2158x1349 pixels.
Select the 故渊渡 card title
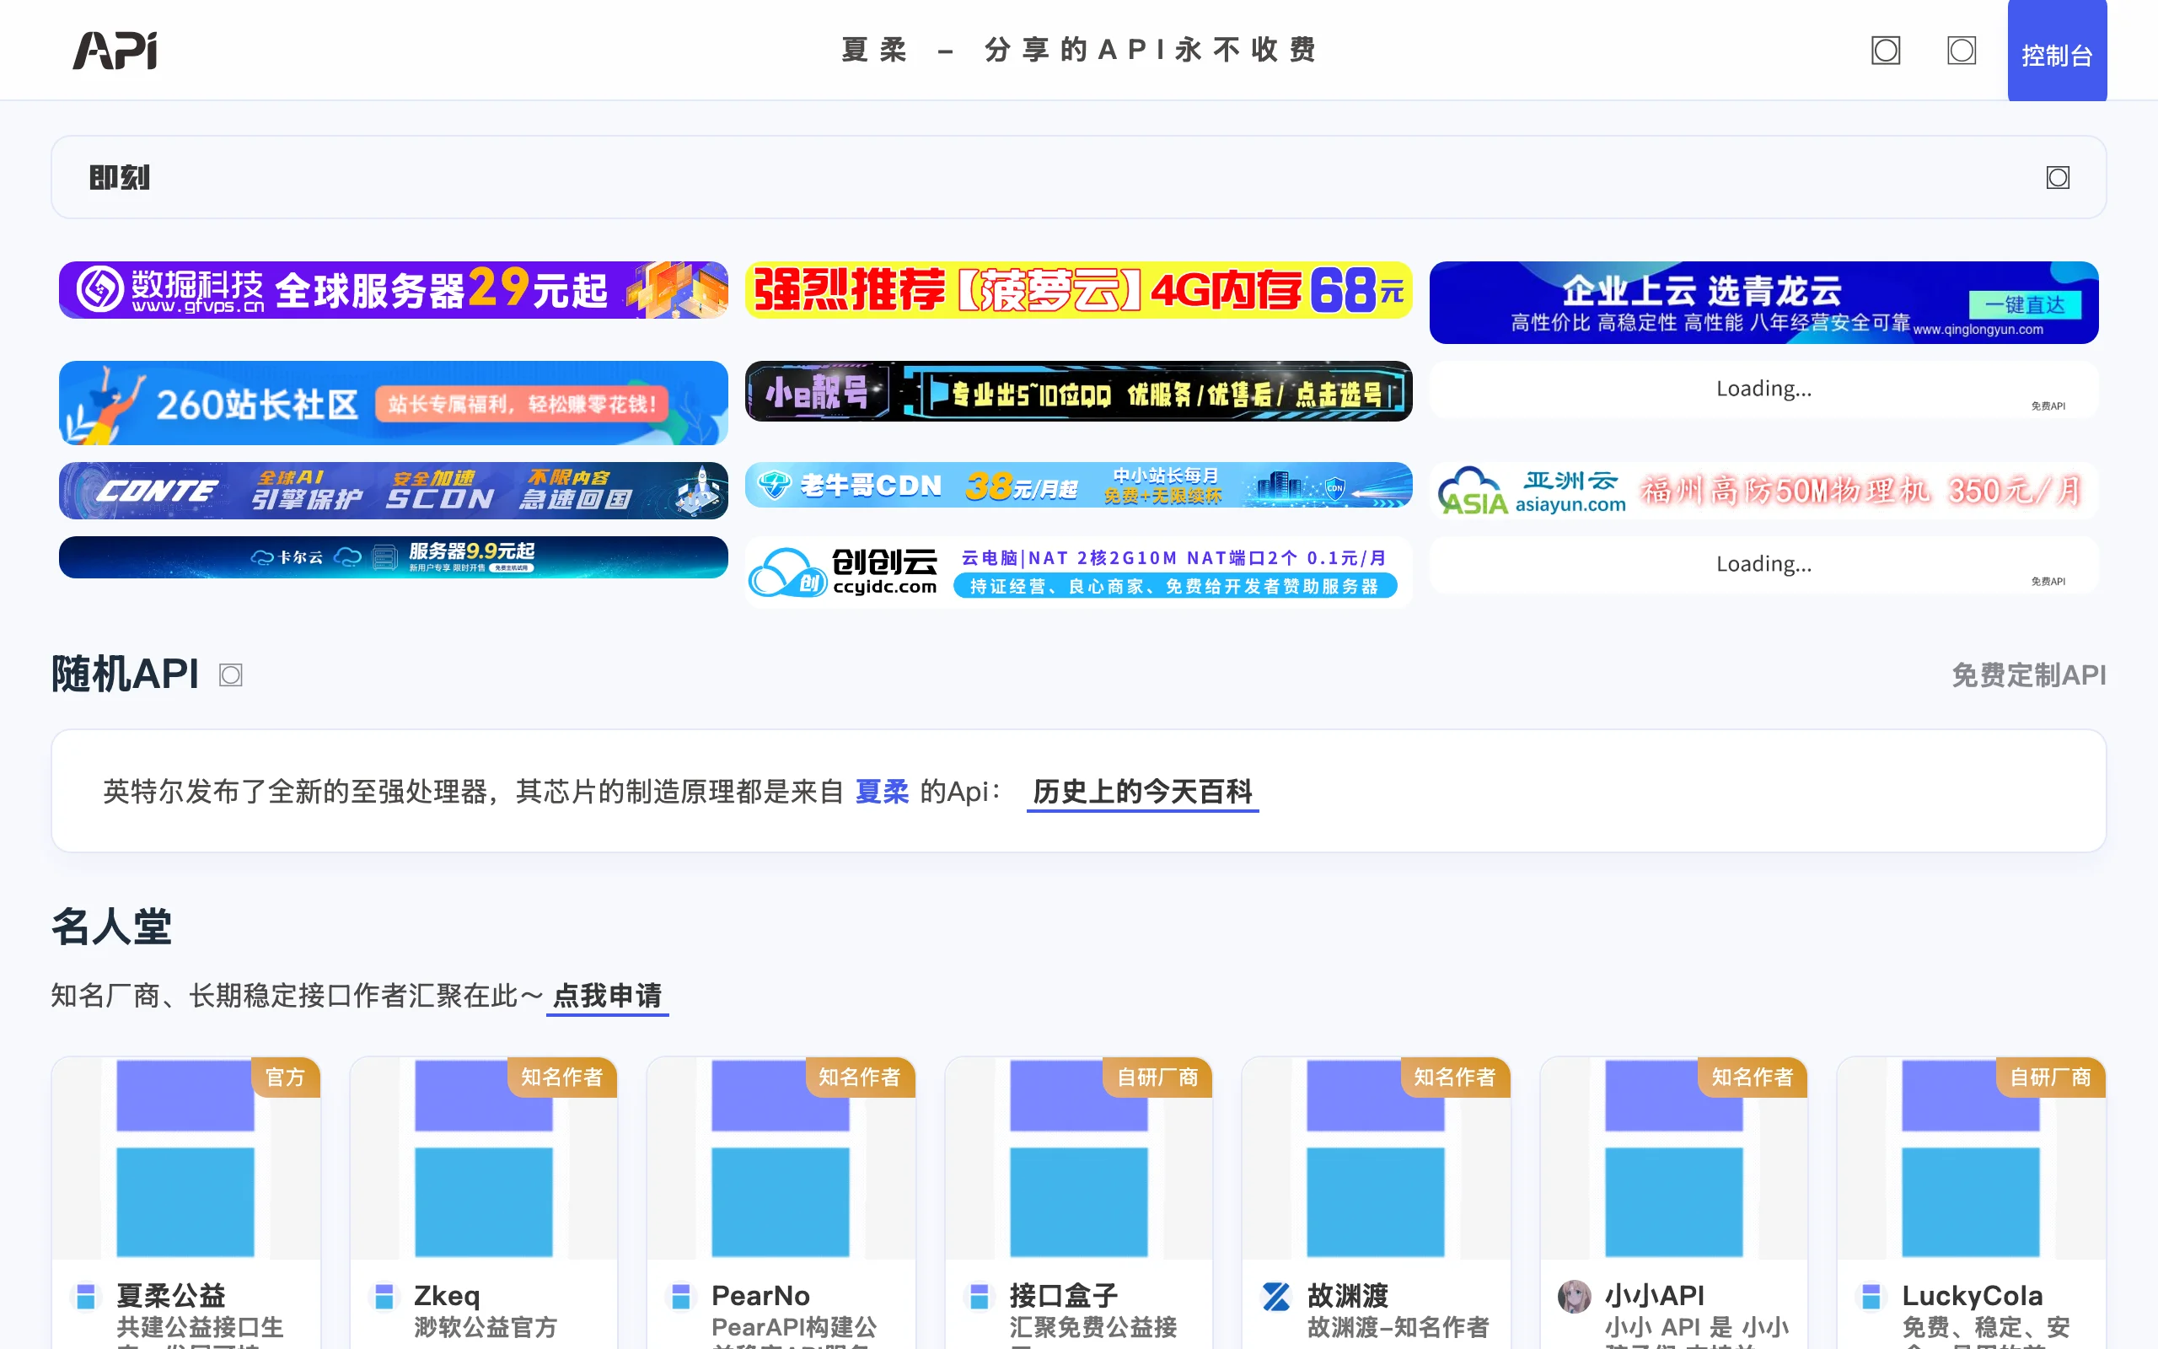click(x=1348, y=1296)
